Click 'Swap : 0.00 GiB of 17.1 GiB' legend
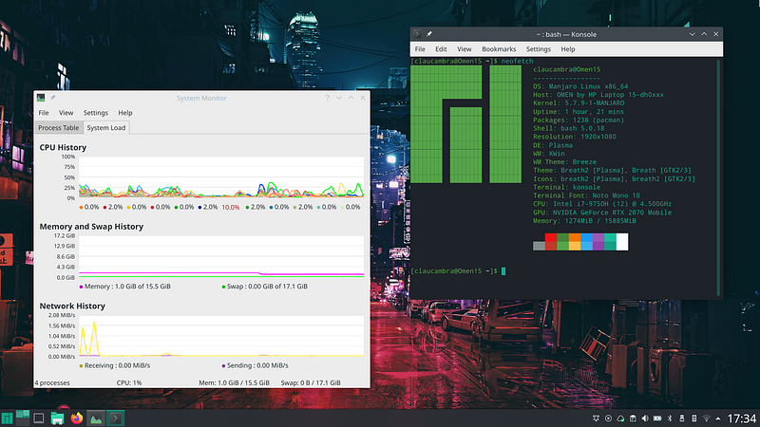This screenshot has height=427, width=760. click(265, 287)
